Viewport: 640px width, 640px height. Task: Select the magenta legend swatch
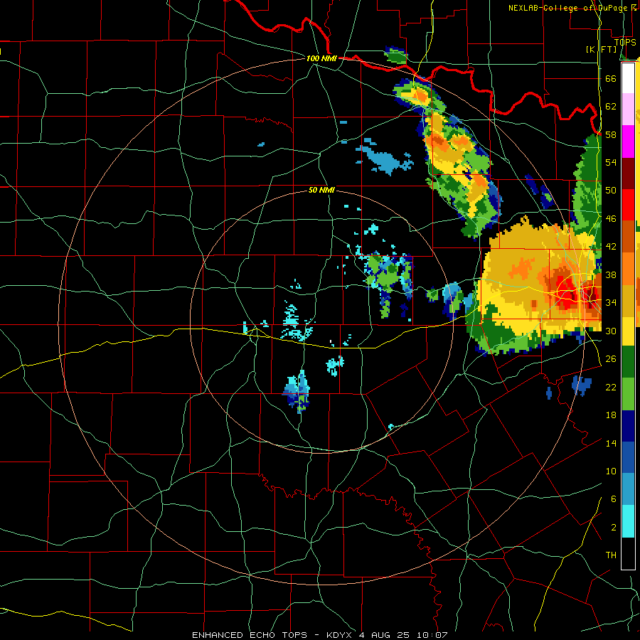[628, 142]
